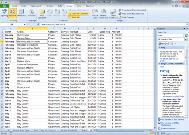
Task: Open the Name Box dropdown arrow
Action: (x=25, y=24)
